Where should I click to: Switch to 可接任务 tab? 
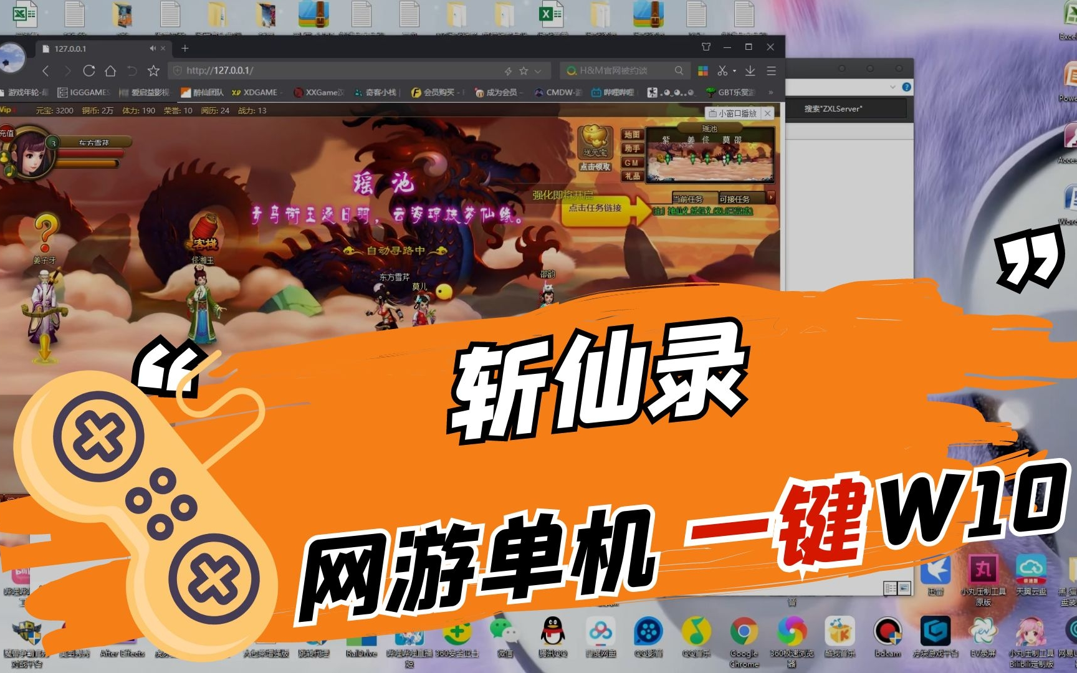734,199
